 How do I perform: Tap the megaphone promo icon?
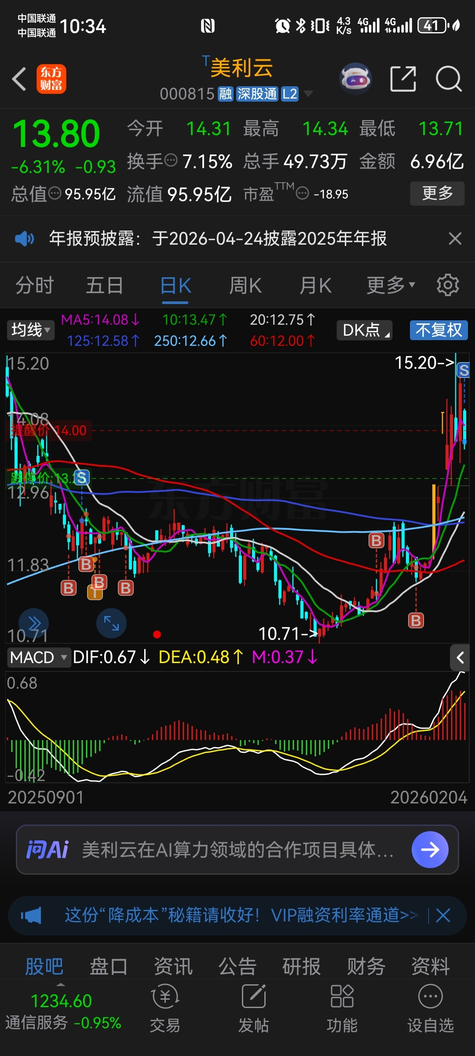[31, 916]
